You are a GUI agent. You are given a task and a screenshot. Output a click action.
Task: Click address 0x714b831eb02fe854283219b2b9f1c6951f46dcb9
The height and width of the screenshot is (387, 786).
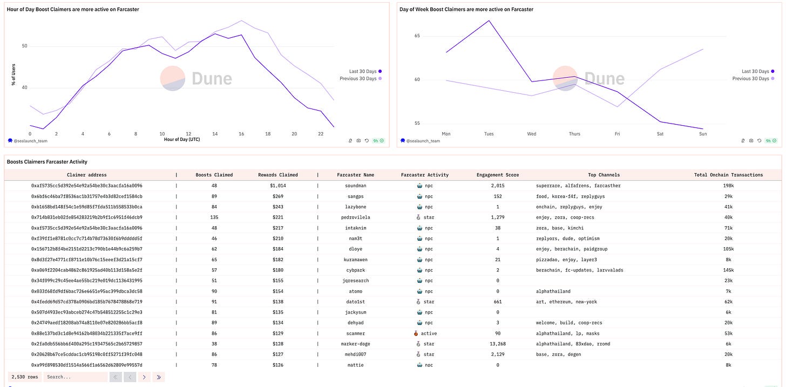point(87,217)
